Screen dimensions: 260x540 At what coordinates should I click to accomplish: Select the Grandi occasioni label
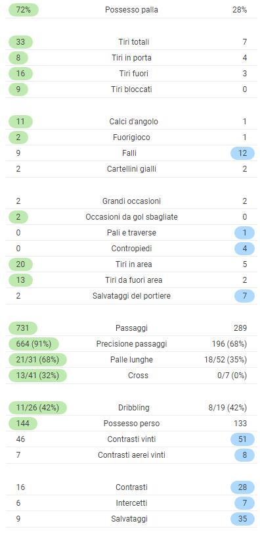point(131,201)
